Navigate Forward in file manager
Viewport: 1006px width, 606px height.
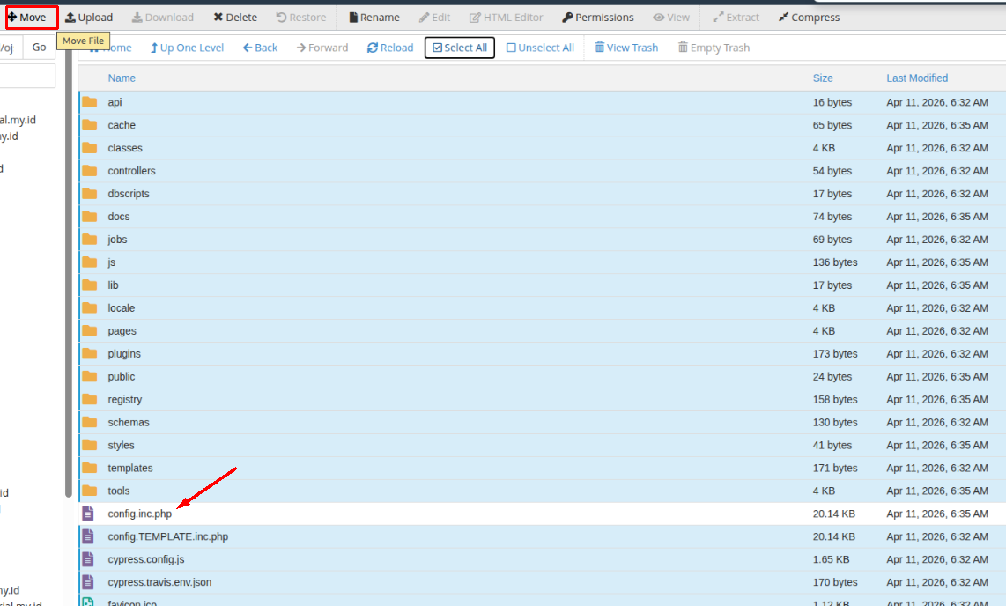[x=322, y=48]
